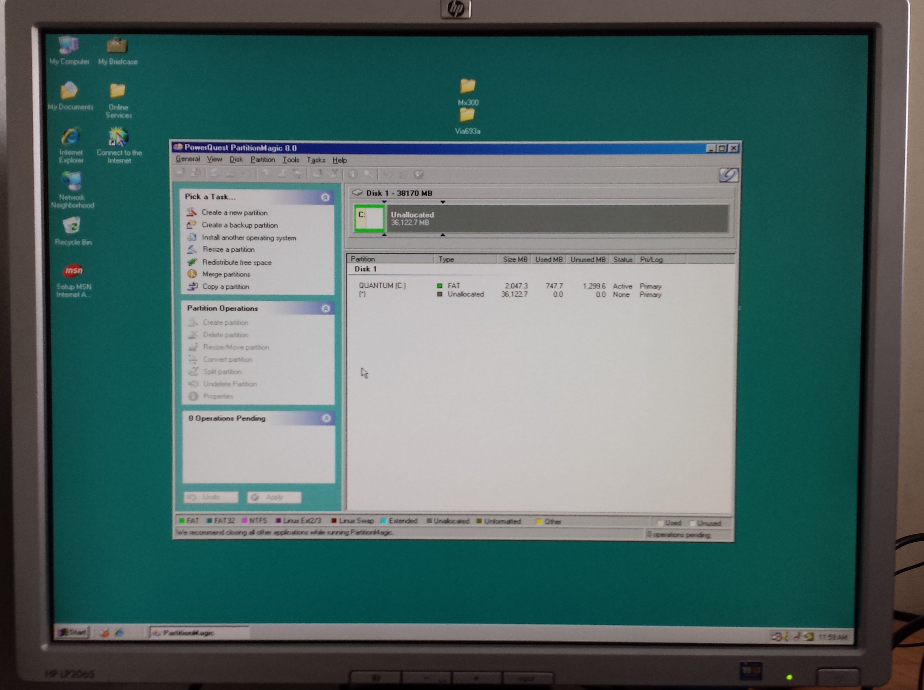Screen dimensions: 924x690
Task: Collapse the Partition Operations panel
Action: pyautogui.click(x=326, y=308)
